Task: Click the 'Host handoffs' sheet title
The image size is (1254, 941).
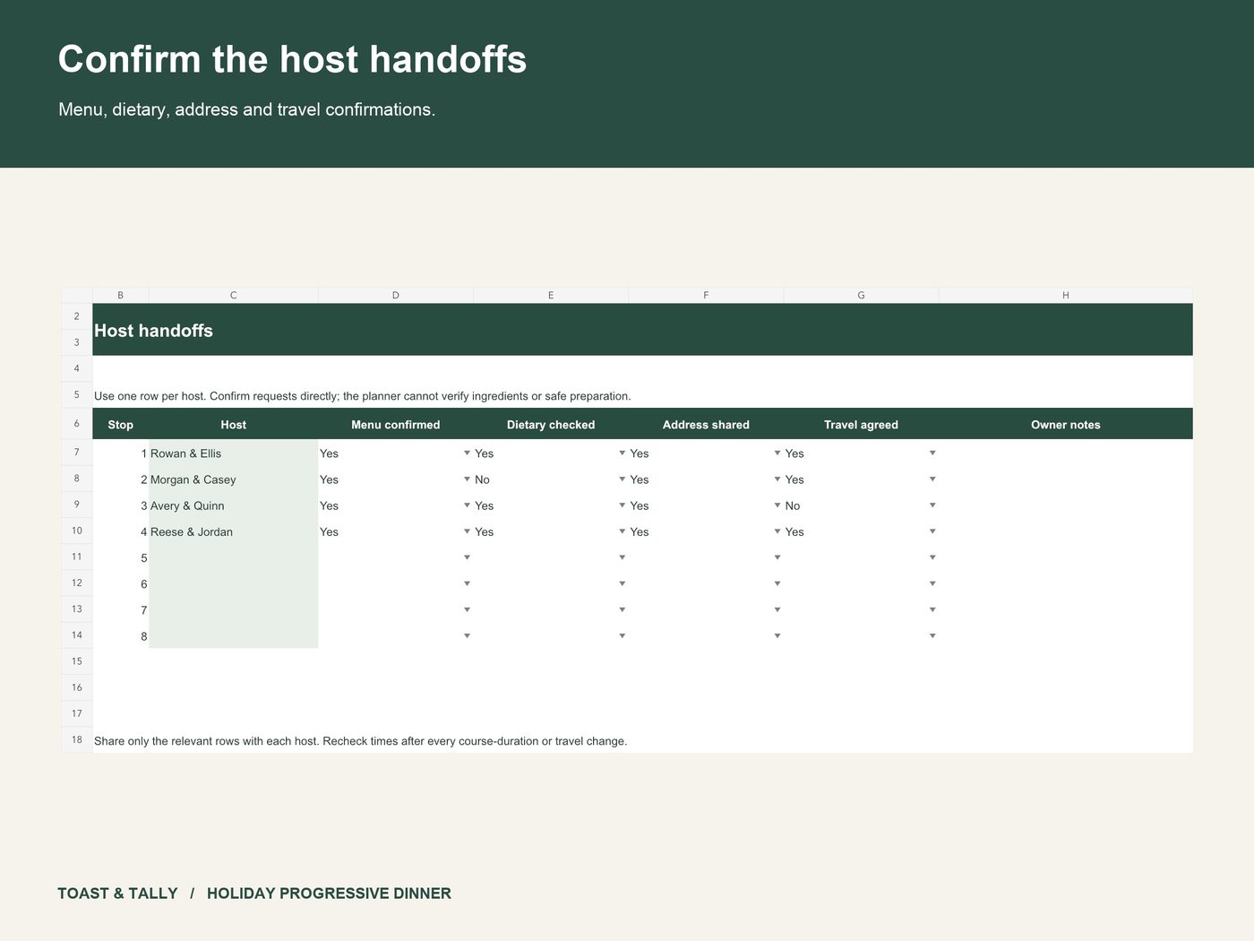Action: 153,331
